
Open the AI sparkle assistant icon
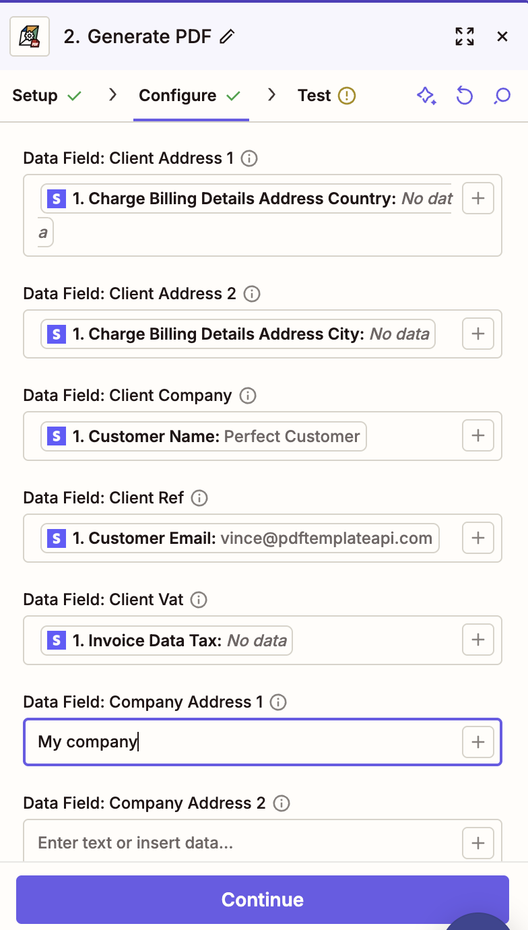point(426,96)
